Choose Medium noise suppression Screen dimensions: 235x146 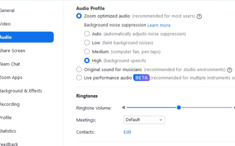(87, 52)
